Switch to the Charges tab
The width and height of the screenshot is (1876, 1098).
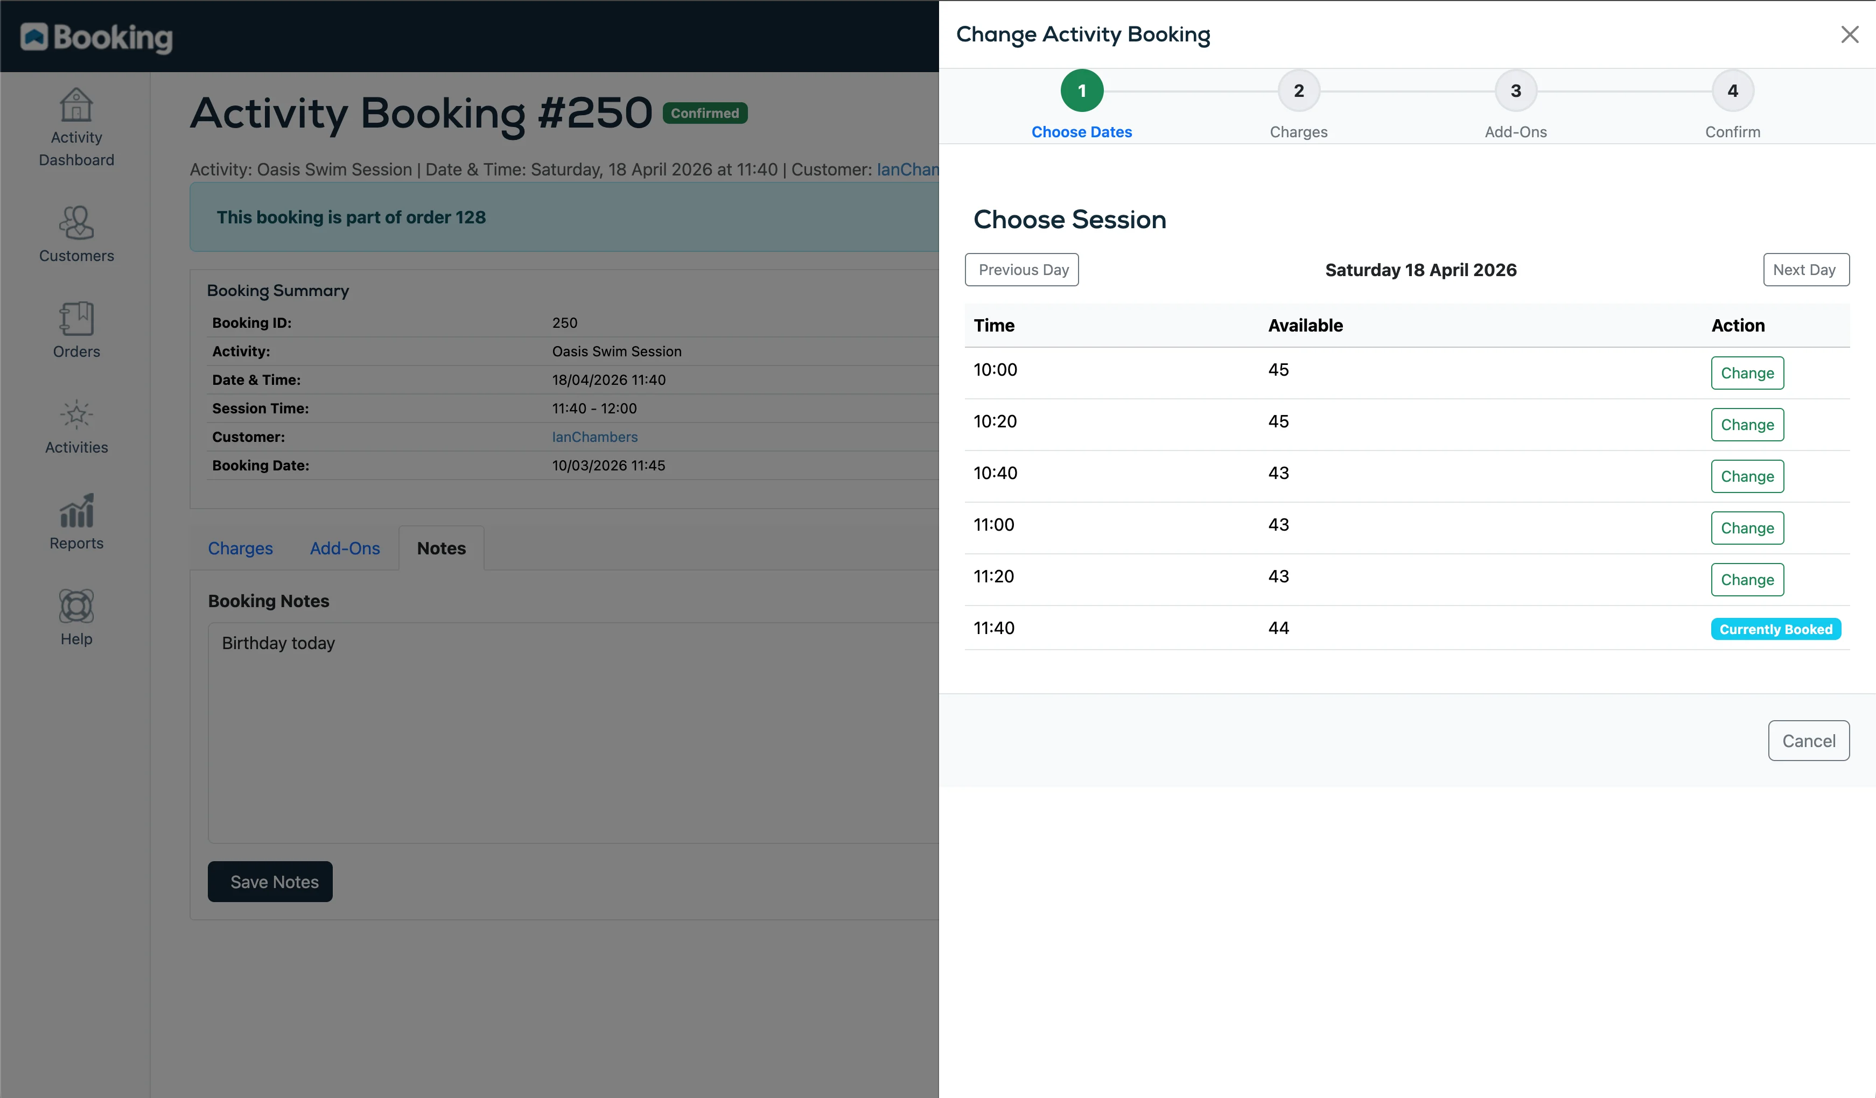(x=240, y=548)
